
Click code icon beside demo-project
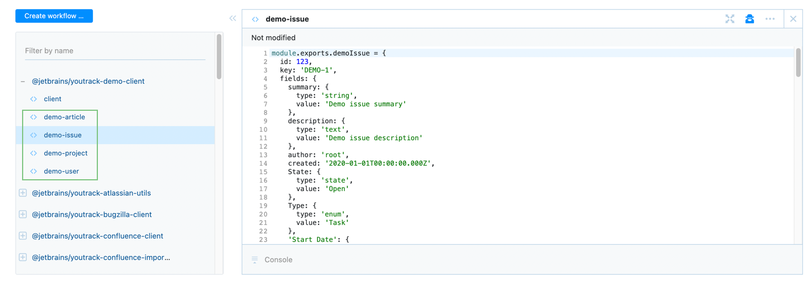[34, 153]
